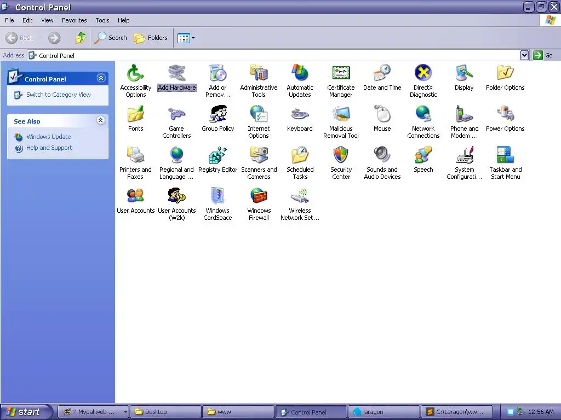The height and width of the screenshot is (420, 561).
Task: Click the Go button
Action: tap(543, 55)
